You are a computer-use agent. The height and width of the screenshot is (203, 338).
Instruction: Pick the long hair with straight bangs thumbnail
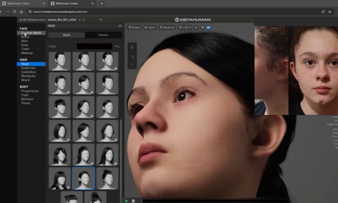tap(60, 179)
